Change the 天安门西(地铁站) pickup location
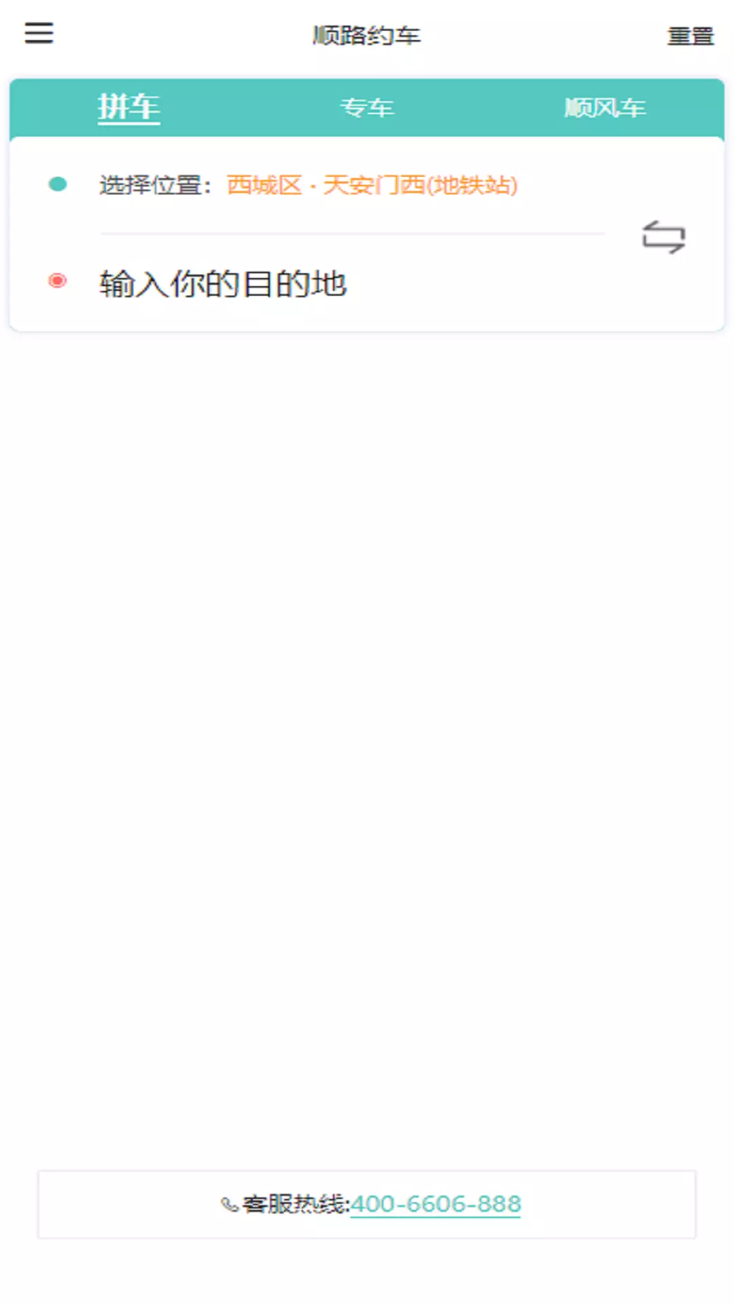This screenshot has height=1305, width=734. coord(420,185)
